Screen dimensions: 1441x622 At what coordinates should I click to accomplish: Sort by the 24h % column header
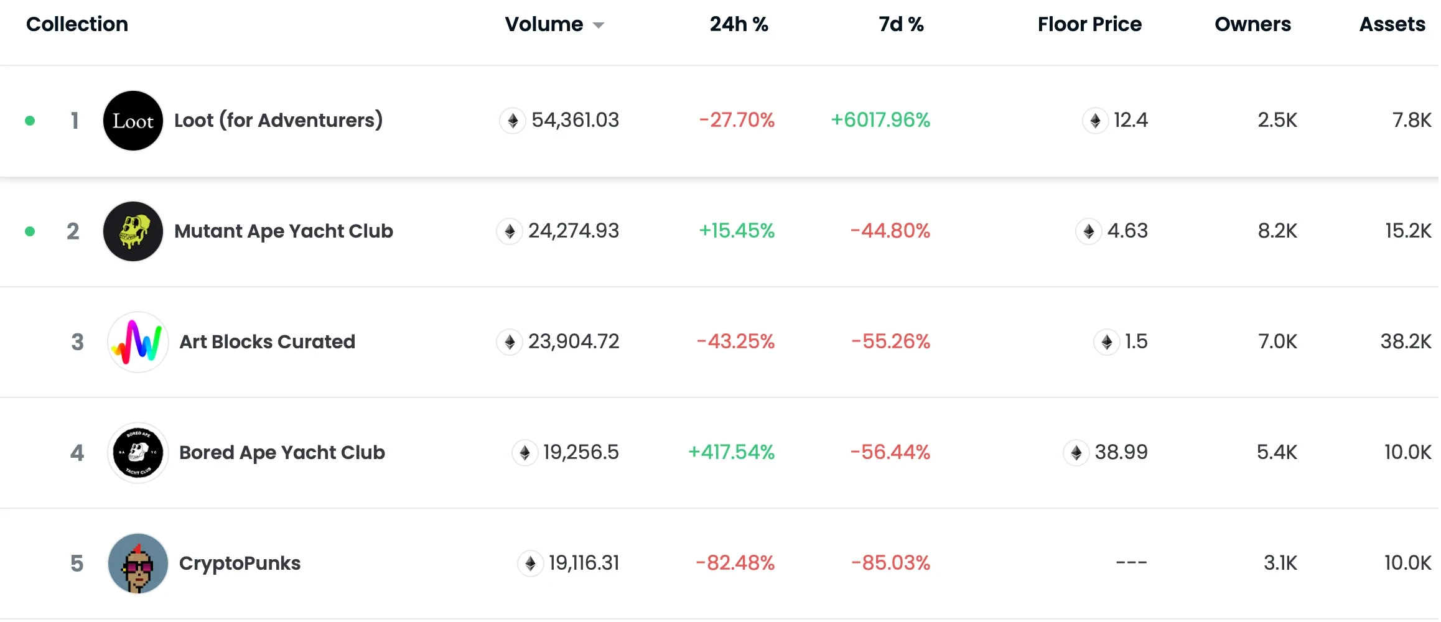[739, 24]
